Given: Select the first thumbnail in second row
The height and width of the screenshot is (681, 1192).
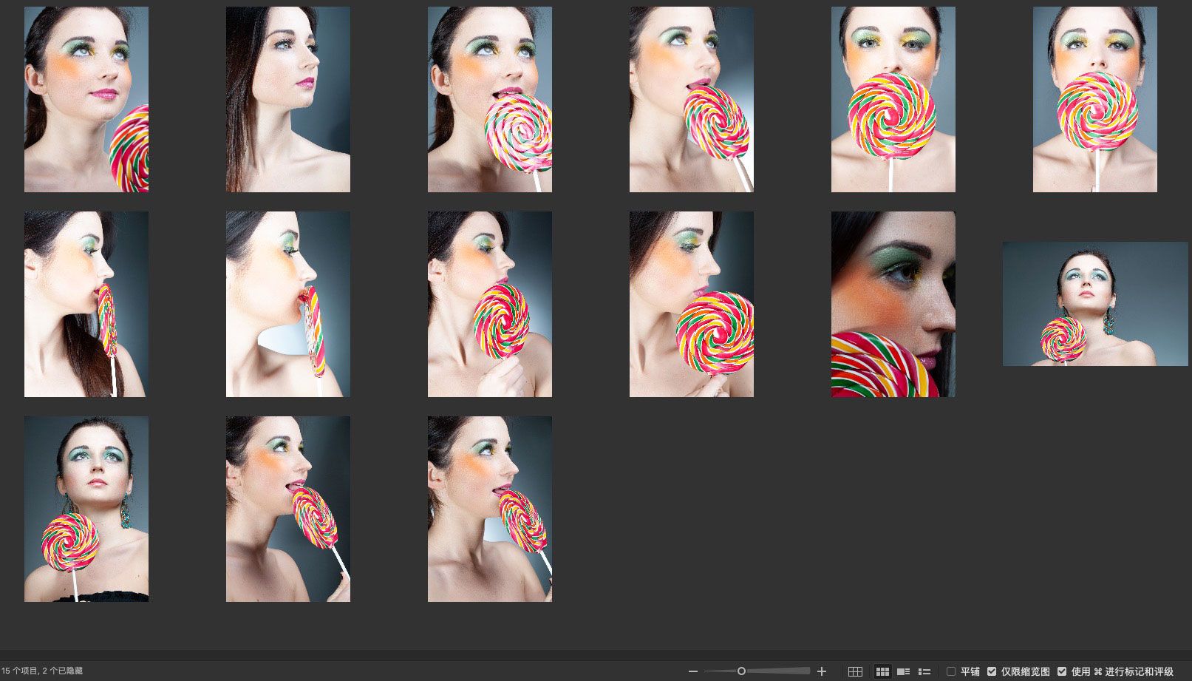Looking at the screenshot, I should (x=86, y=304).
